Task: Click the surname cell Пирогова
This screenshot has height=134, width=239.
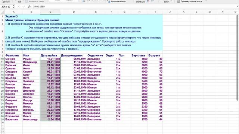Action: coord(14,110)
